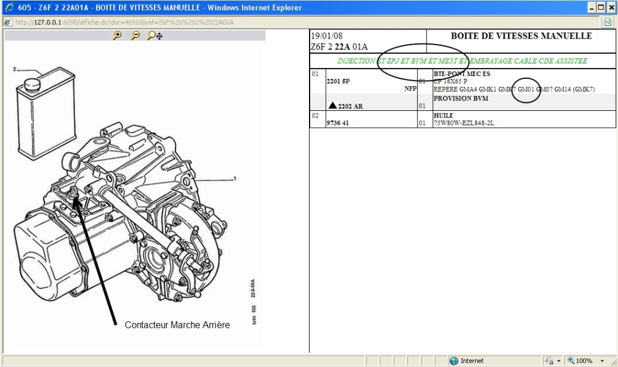Click the 100% zoom level button
Screen dimensions: 618x367
click(579, 360)
